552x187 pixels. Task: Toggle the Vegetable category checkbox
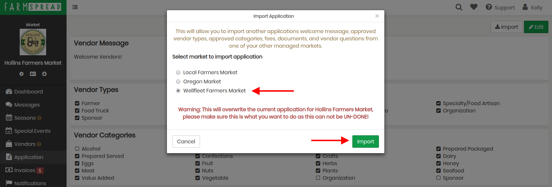(x=197, y=178)
